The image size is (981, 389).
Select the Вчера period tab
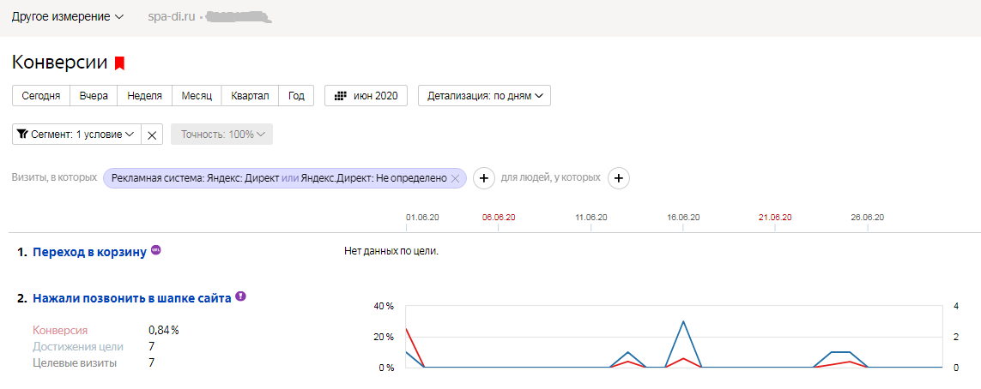[x=94, y=96]
